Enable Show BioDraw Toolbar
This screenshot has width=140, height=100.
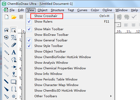pyautogui.click(x=70, y=35)
